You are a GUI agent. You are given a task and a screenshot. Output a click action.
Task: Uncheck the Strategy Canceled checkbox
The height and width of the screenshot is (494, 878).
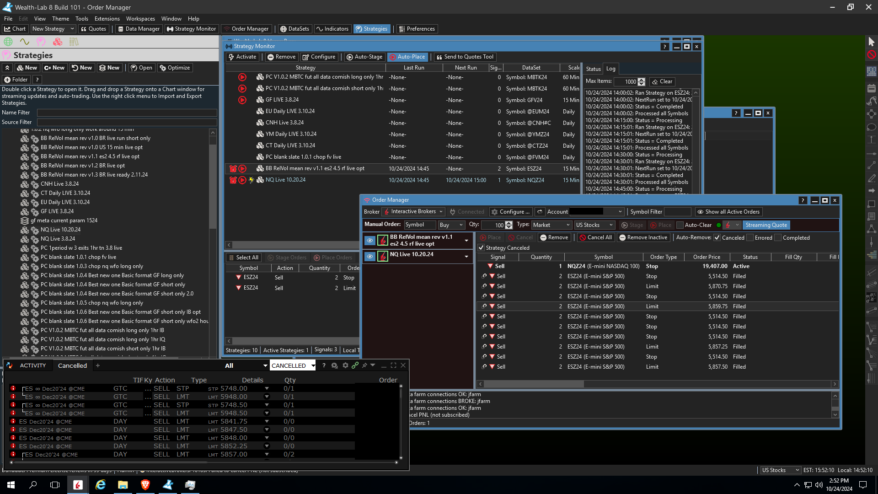[x=481, y=248]
